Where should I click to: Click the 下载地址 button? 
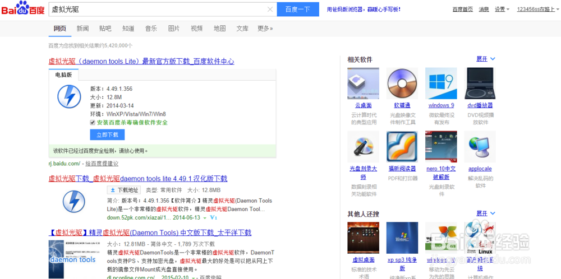pos(124,190)
